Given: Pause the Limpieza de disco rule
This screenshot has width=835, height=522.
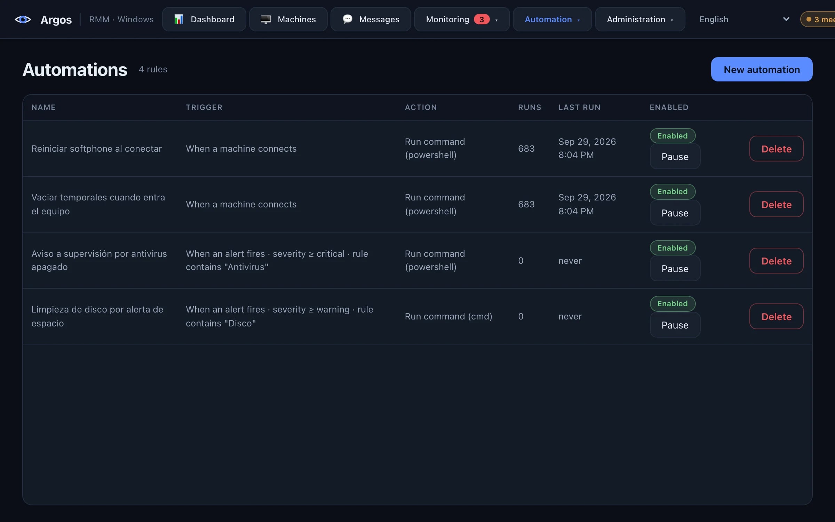Looking at the screenshot, I should (x=675, y=325).
